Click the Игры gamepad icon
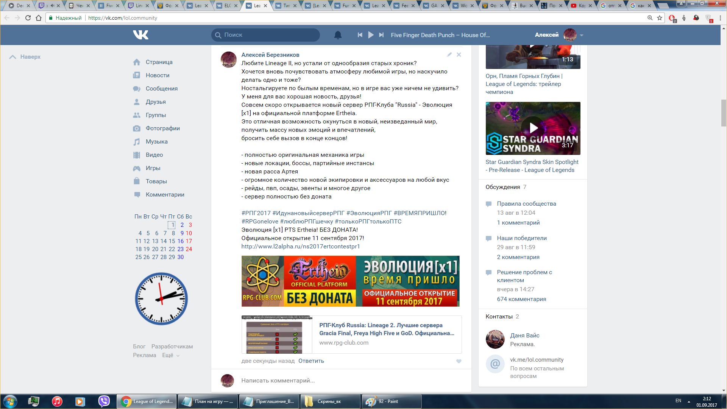 tap(137, 168)
